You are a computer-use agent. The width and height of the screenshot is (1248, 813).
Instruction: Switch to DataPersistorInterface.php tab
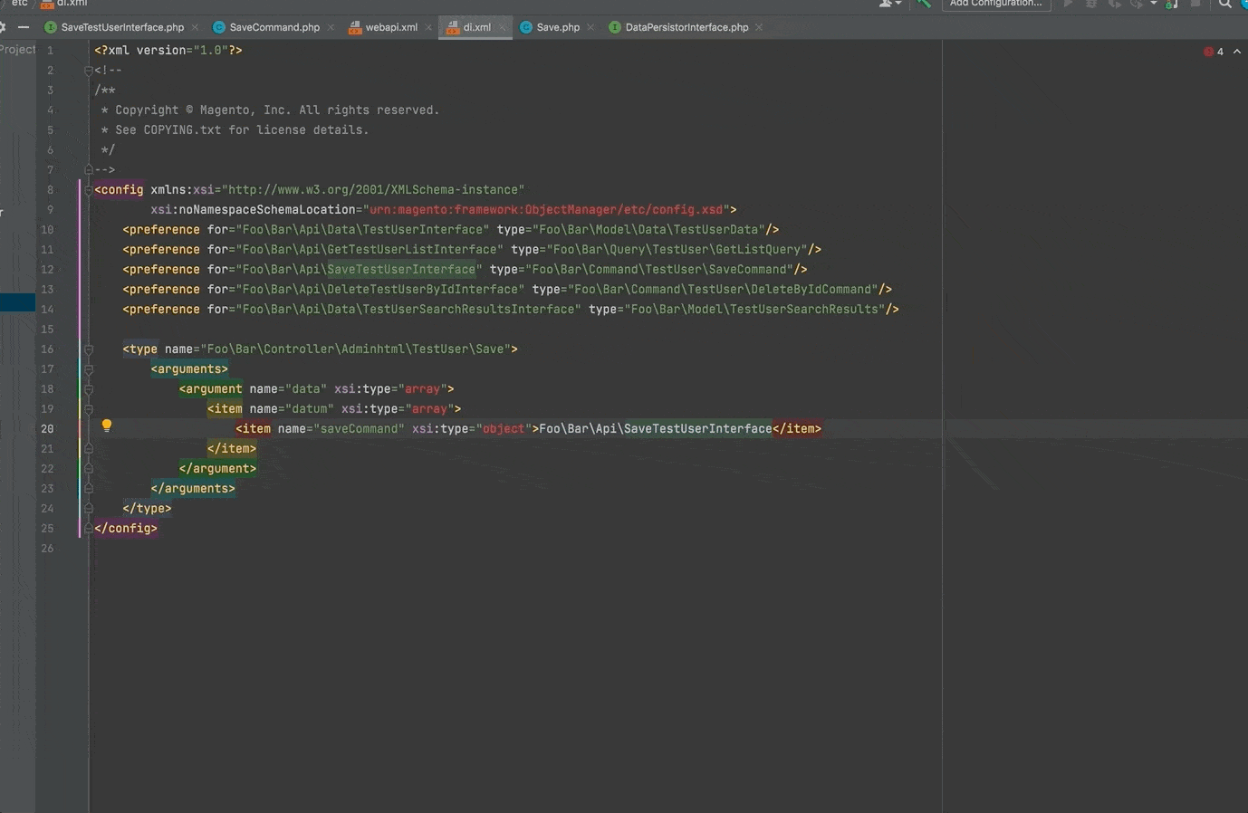[x=686, y=27]
